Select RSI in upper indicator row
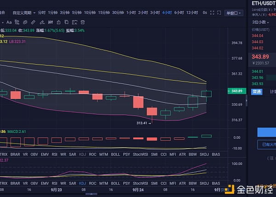This screenshot has width=276, height=197. (x=54, y=154)
